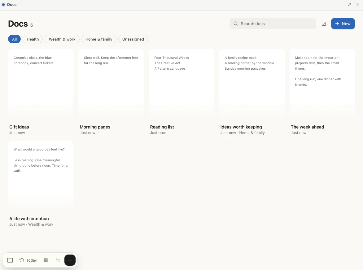Open the Morning pages doc thumbnail
Image resolution: width=363 pixels, height=270 pixels.
click(111, 84)
